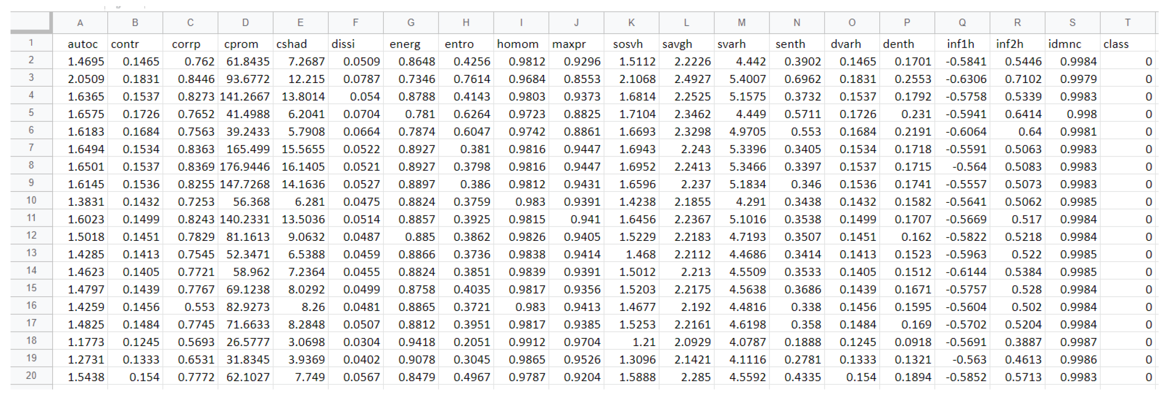Select the column A header
The image size is (1168, 402).
coord(80,23)
